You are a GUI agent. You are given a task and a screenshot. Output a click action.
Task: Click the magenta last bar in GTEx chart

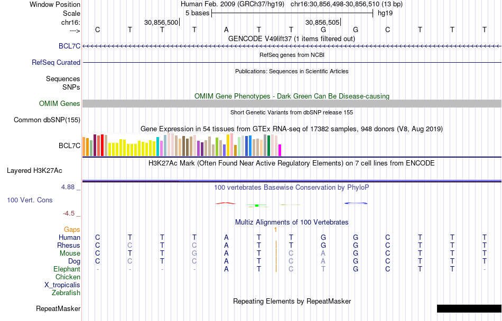pos(280,150)
